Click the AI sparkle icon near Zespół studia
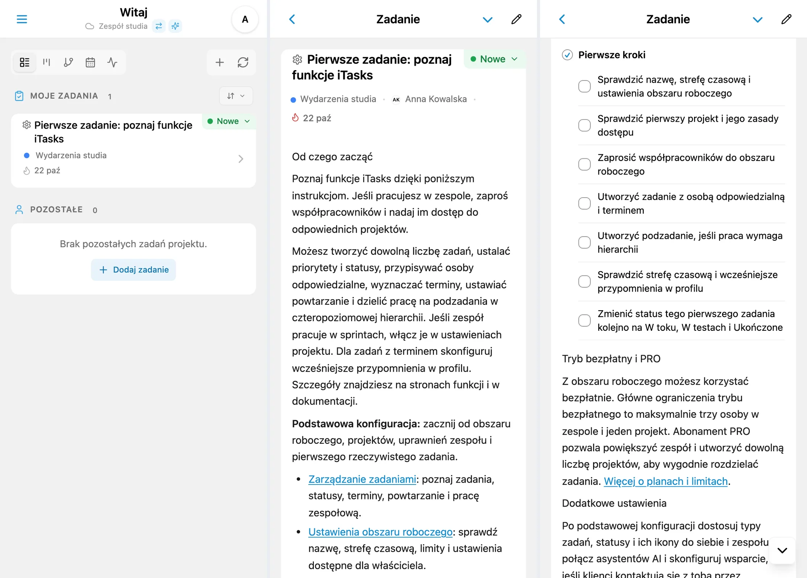 175,26
